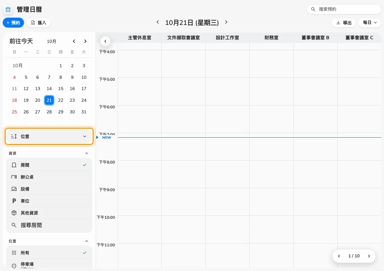Collapse sidebar with the round chevron button
This screenshot has height=271, width=384.
coord(105,41)
